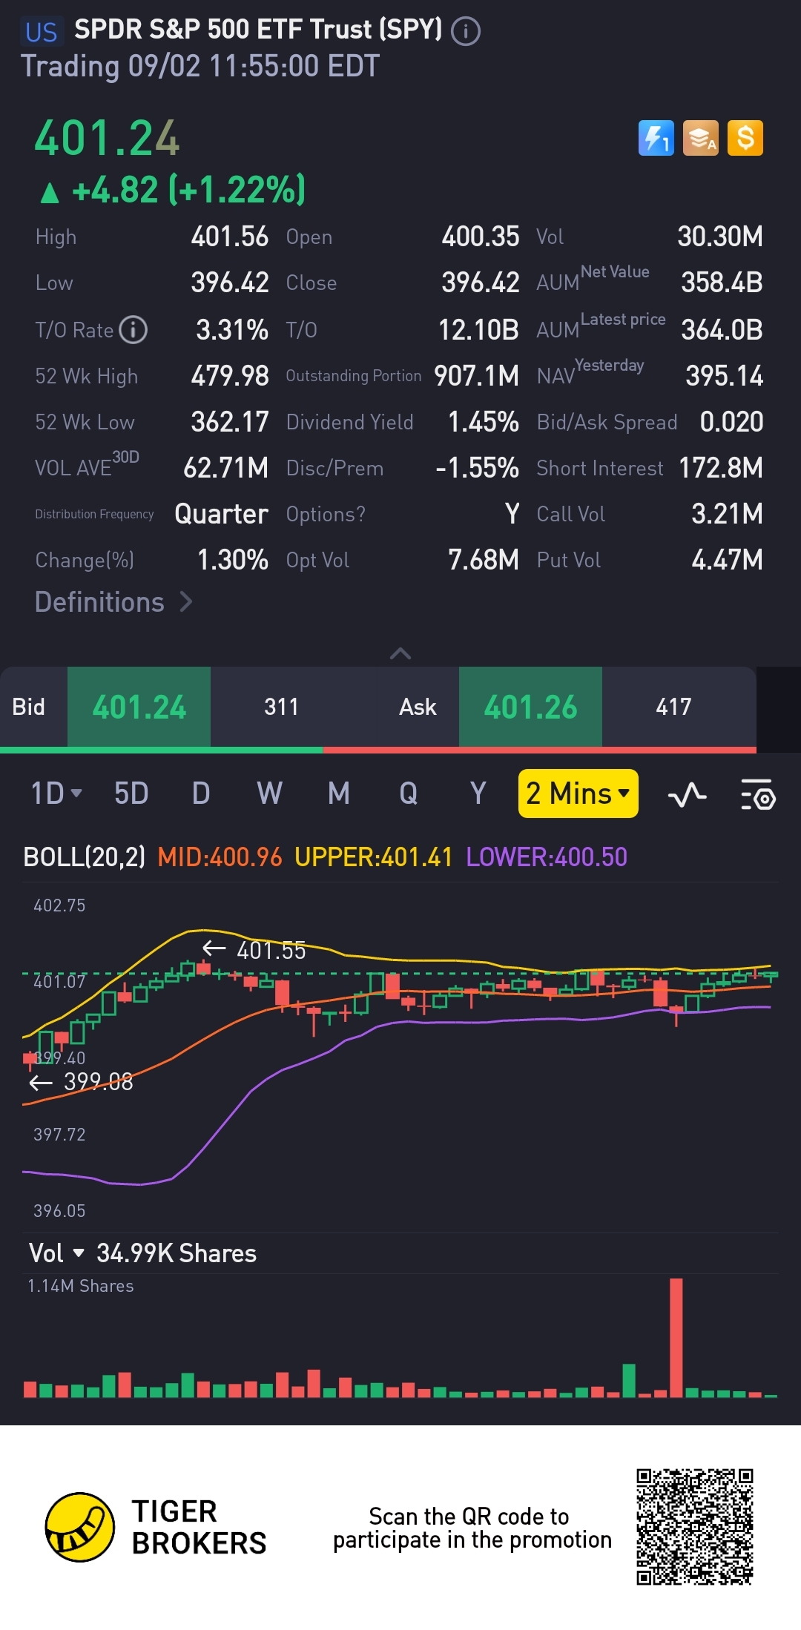Tap the last price 401.24
The height and width of the screenshot is (1630, 801).
pos(108,139)
